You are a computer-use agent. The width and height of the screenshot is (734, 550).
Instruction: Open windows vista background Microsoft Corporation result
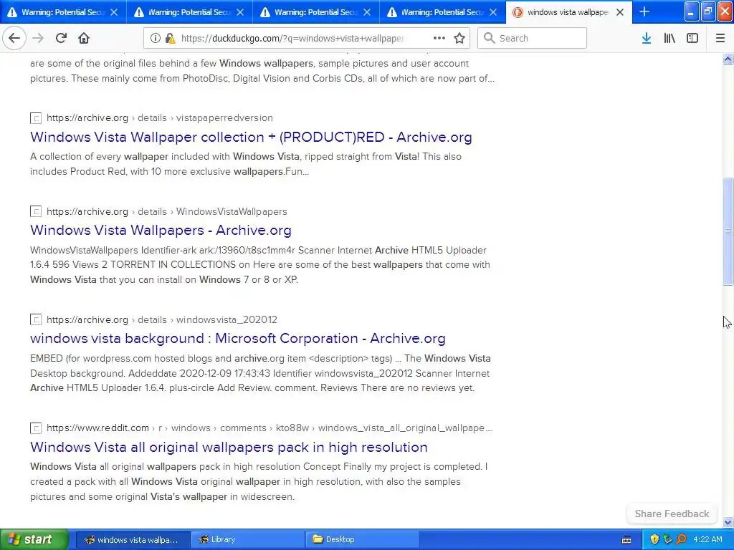(238, 338)
